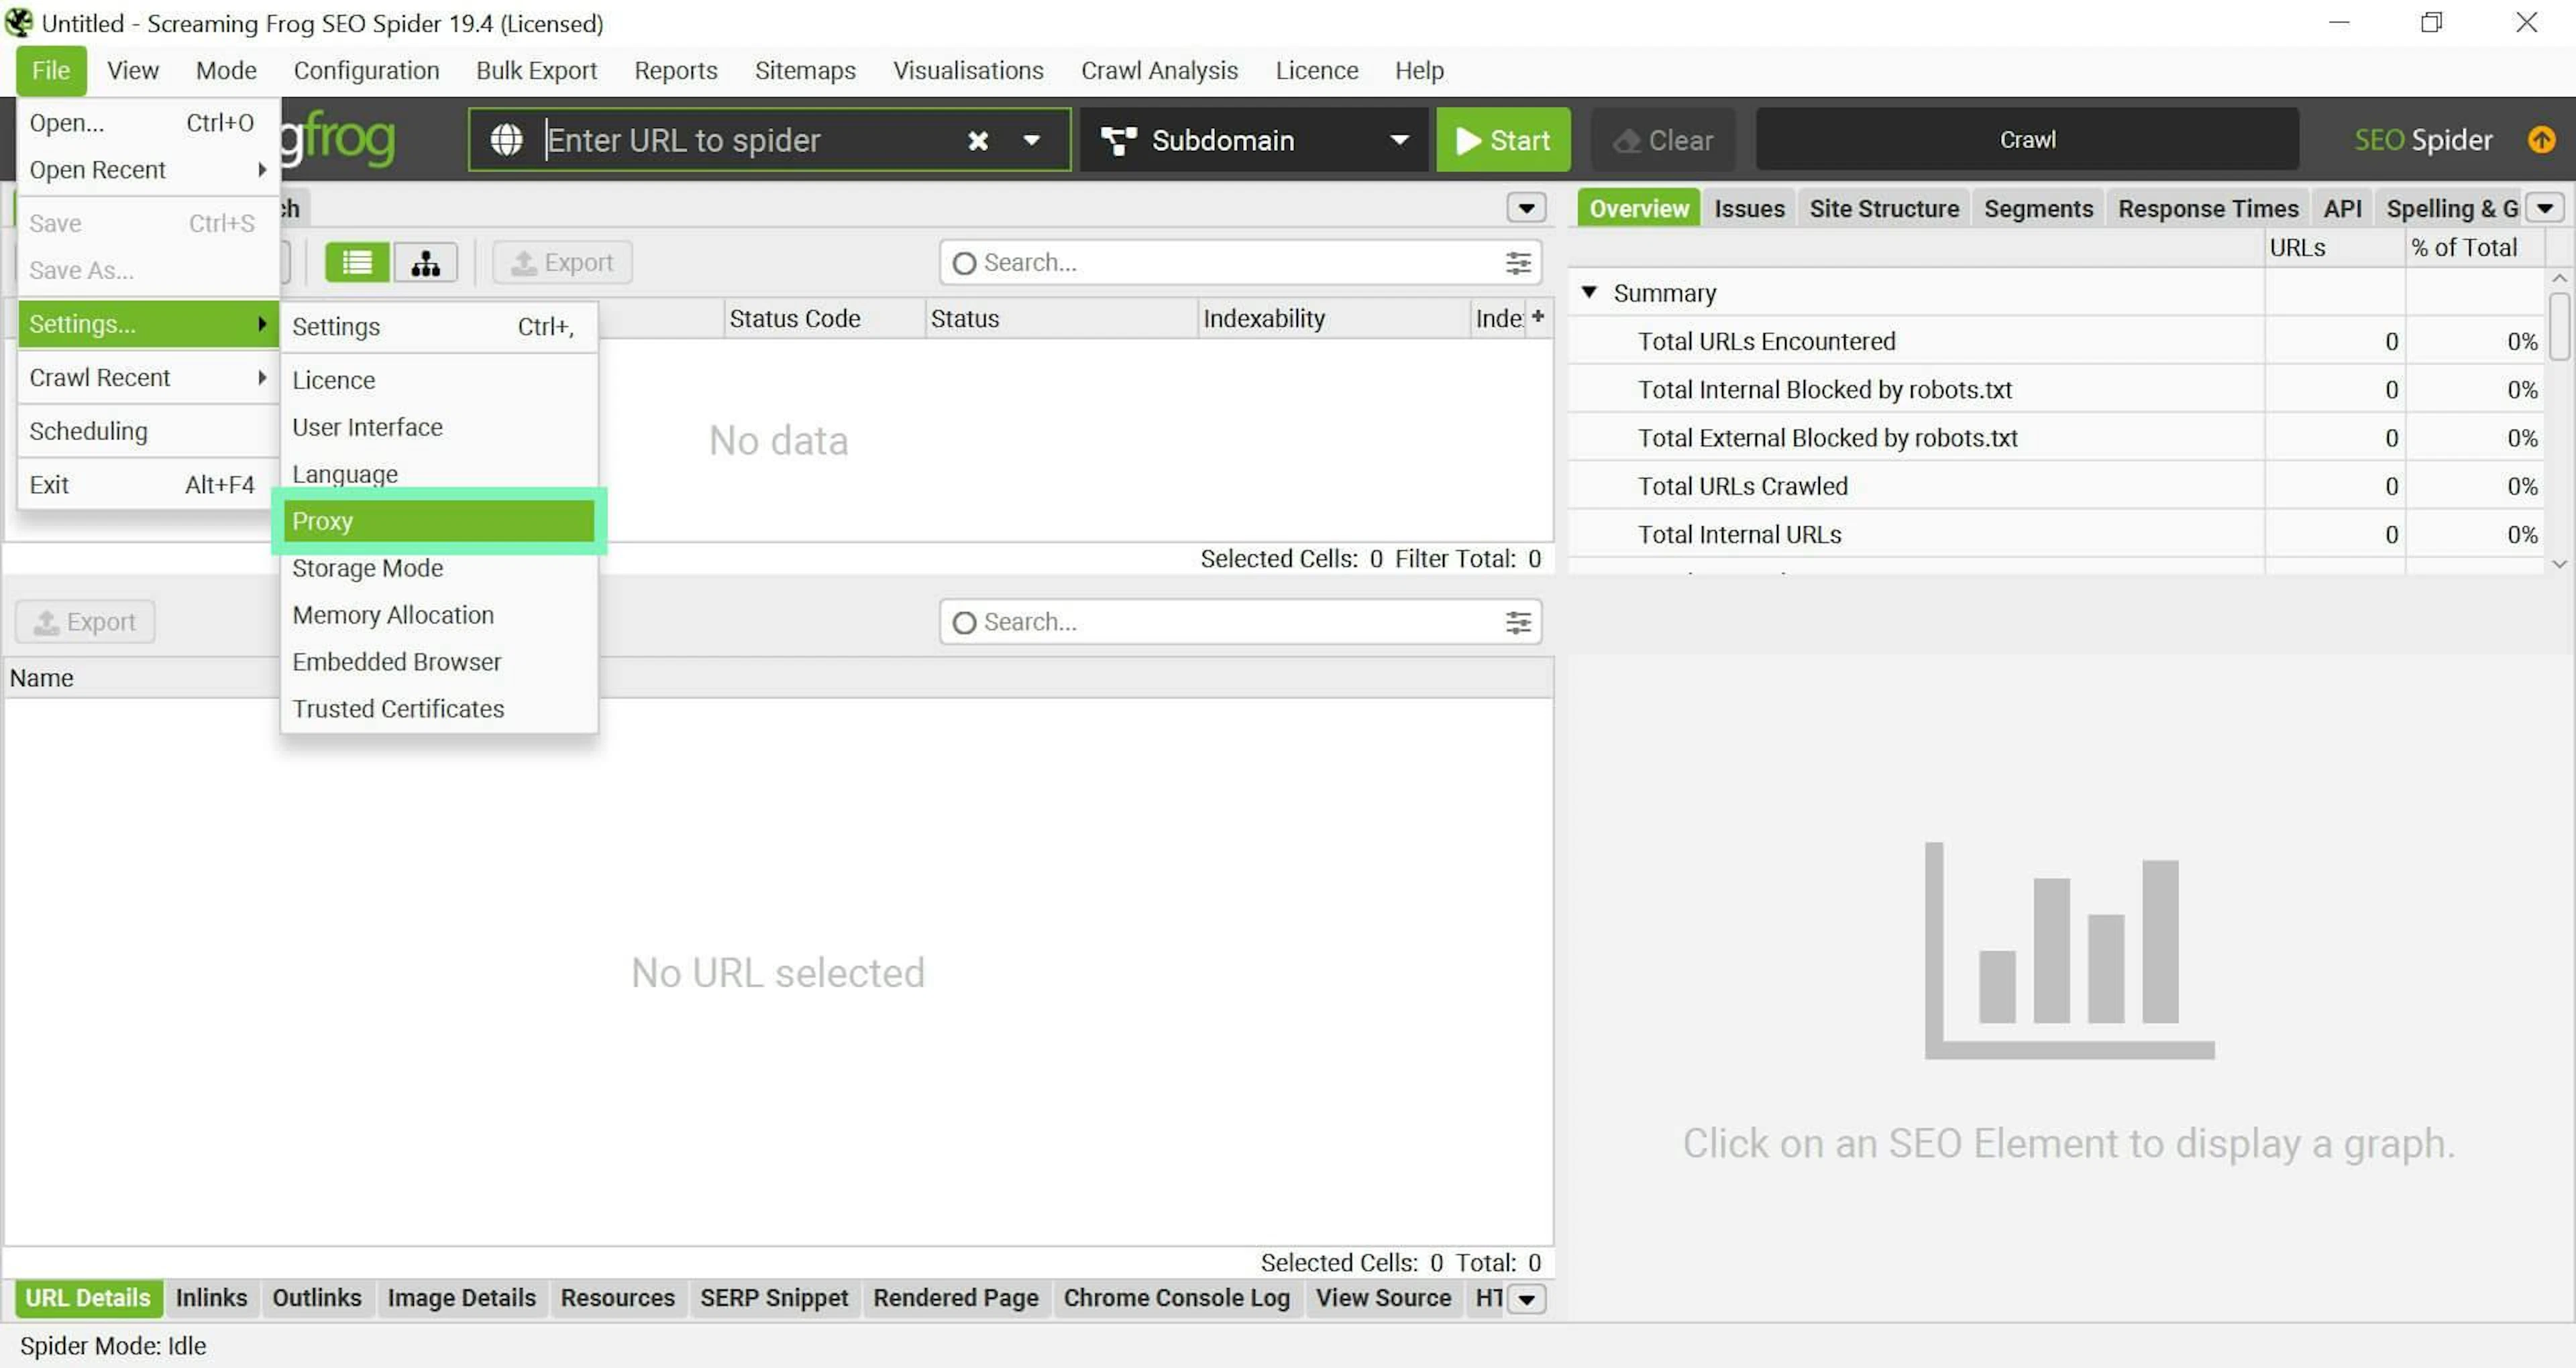The height and width of the screenshot is (1368, 2576).
Task: Open the Reports menu
Action: (x=676, y=71)
